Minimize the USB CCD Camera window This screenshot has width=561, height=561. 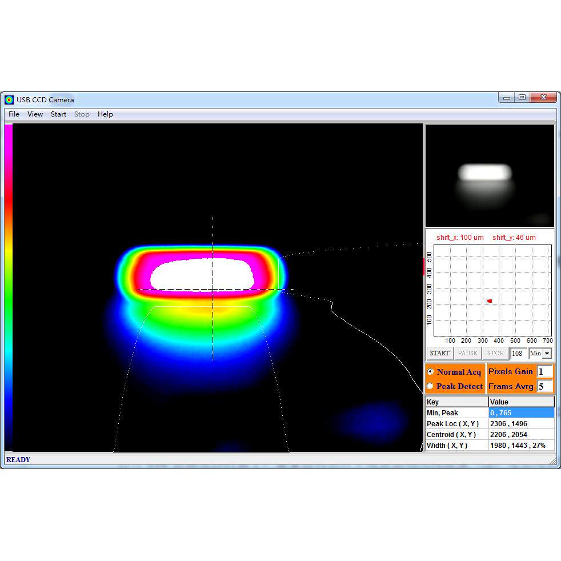507,98
